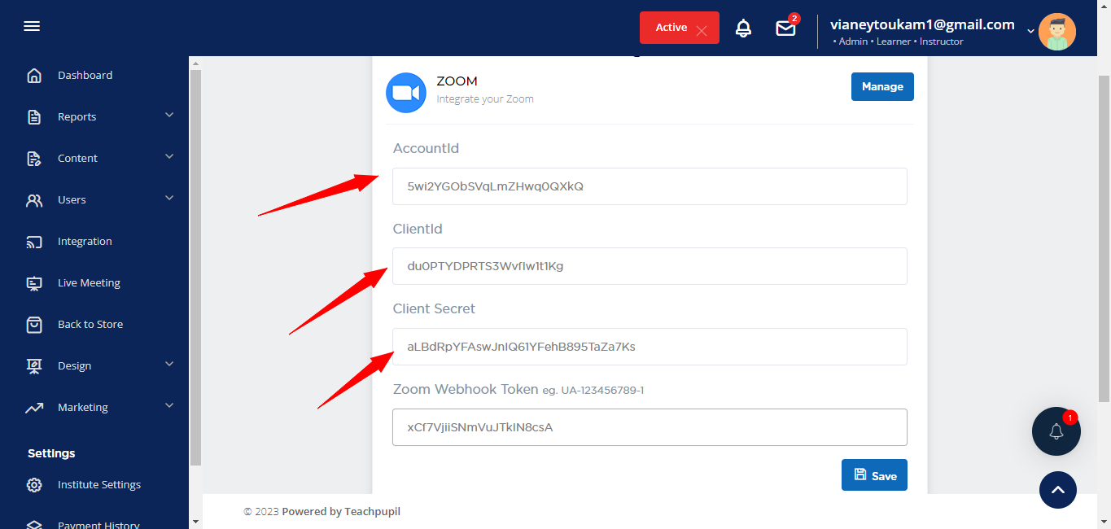
Task: Click the Dashboard home icon
Action: click(x=34, y=76)
